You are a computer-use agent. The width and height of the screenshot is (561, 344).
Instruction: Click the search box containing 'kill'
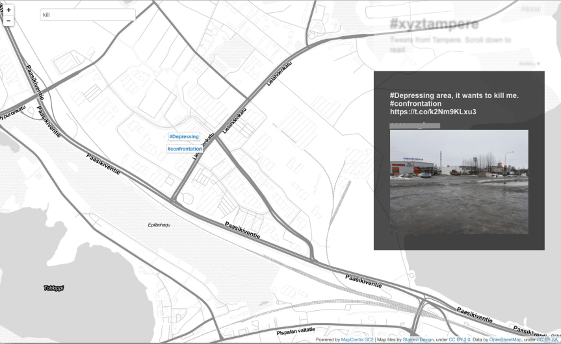pyautogui.click(x=87, y=14)
